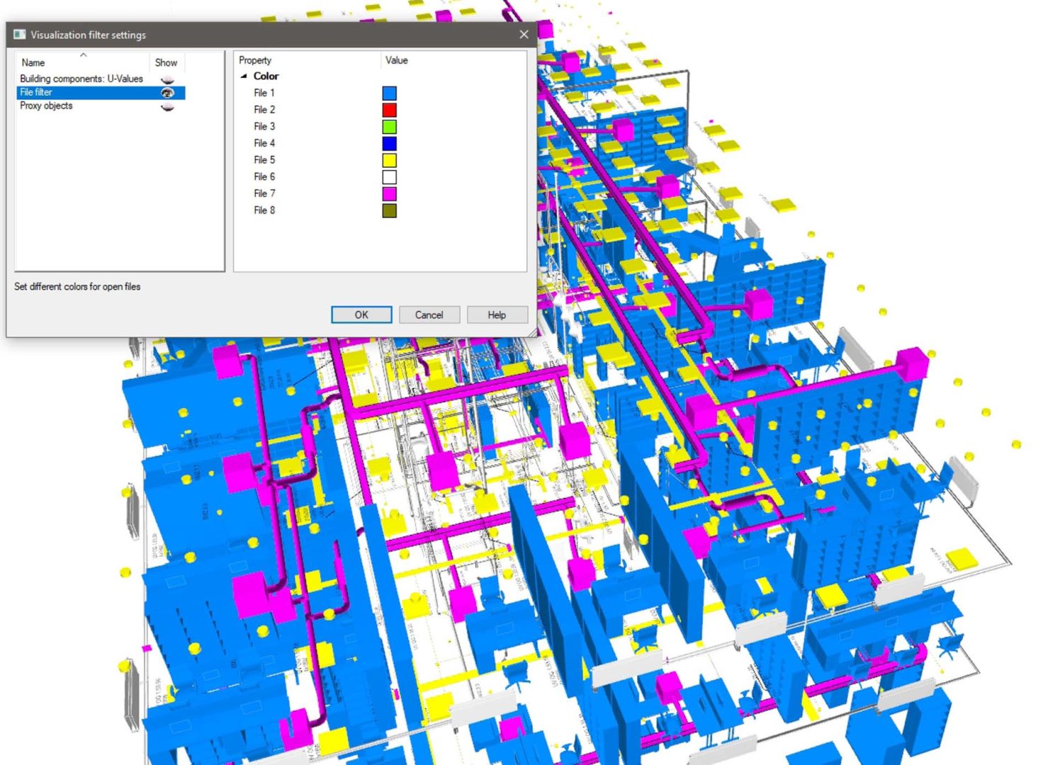1060x765 pixels.
Task: Open the File 2 red color swatch
Action: [390, 110]
